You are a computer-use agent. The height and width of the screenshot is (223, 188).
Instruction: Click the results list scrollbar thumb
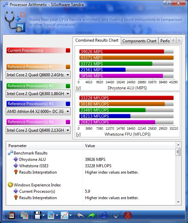pyautogui.click(x=178, y=152)
